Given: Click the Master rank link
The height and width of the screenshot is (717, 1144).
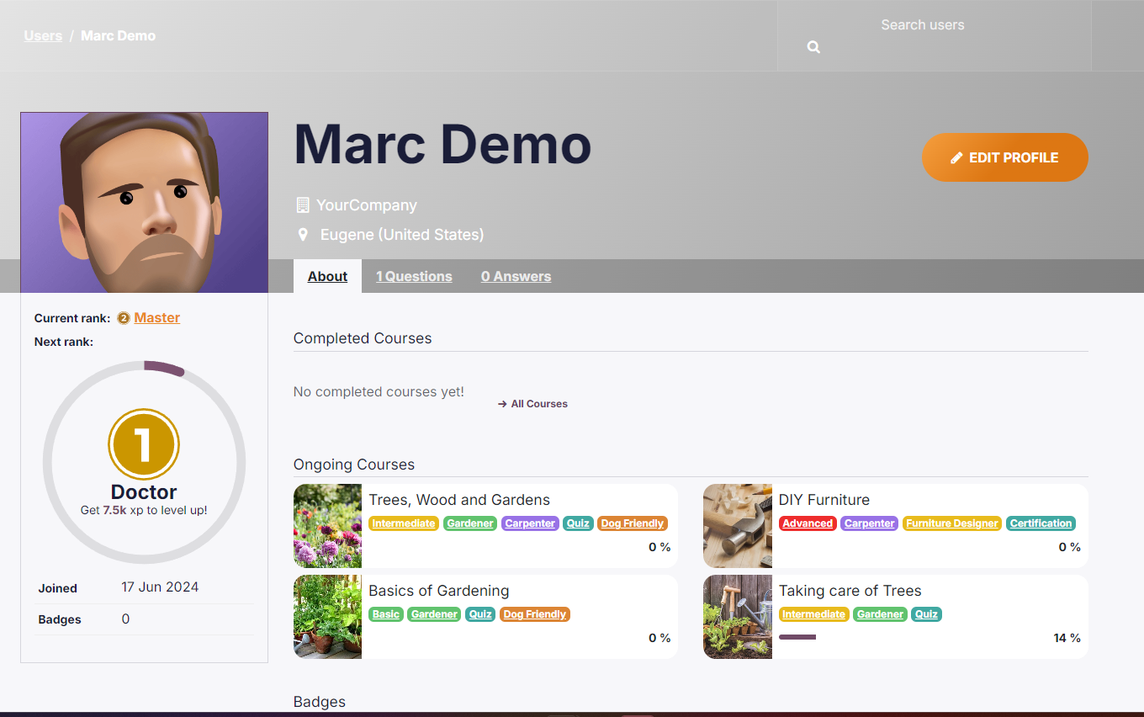Looking at the screenshot, I should pos(157,317).
